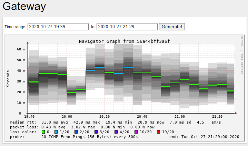This screenshot has height=146, width=248.
Task: Click the 19:40 time axis label
Action: click(x=29, y=117)
